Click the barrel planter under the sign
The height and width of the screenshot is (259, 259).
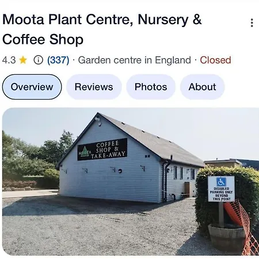[x=227, y=237]
